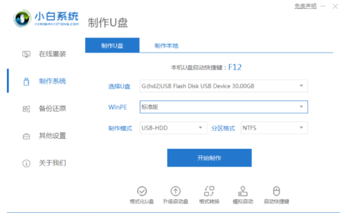Launch the 模拟启动 tool

pos(242,191)
